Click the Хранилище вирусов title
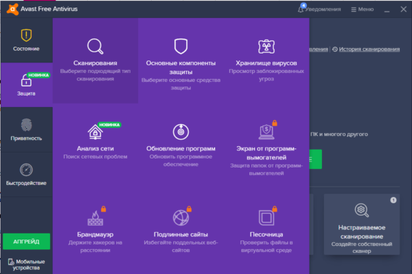This screenshot has height=274, width=412. (x=266, y=63)
